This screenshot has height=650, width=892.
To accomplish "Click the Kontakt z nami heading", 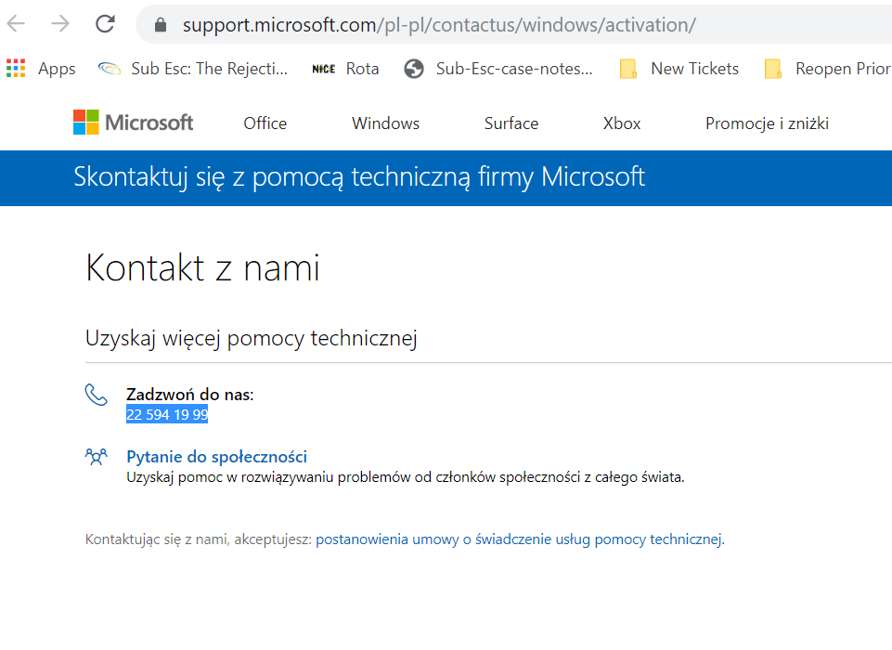I will [202, 267].
